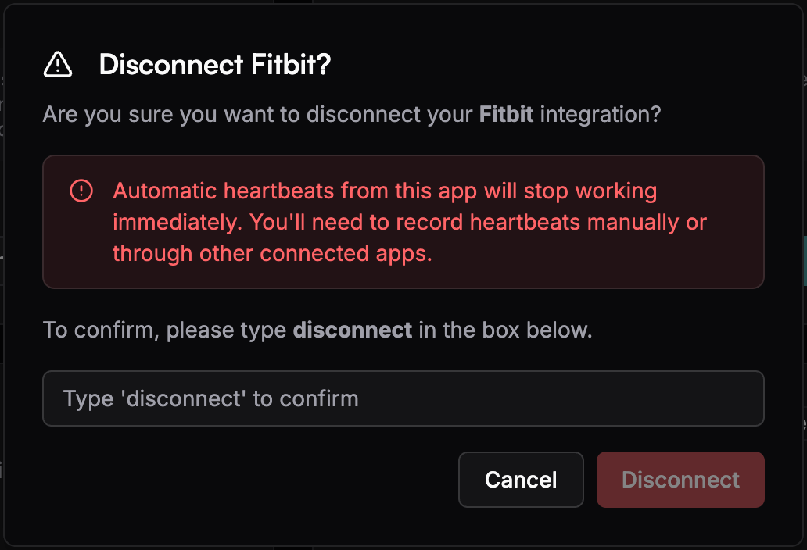
Task: Click the word "integration?" in the question
Action: pos(601,115)
